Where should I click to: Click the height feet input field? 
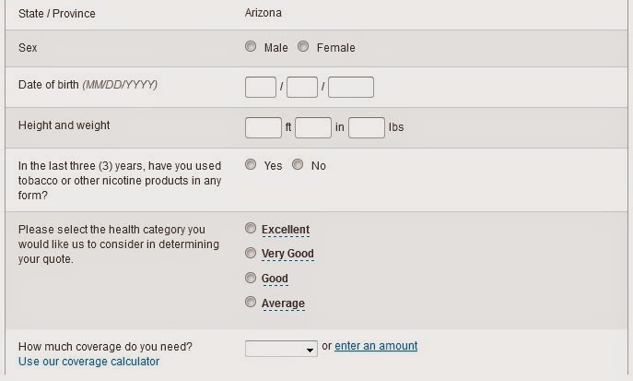click(x=264, y=127)
